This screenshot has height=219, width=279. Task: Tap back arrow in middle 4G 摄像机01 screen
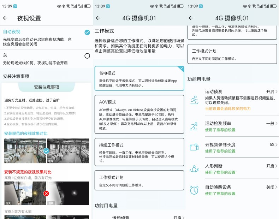point(98,18)
